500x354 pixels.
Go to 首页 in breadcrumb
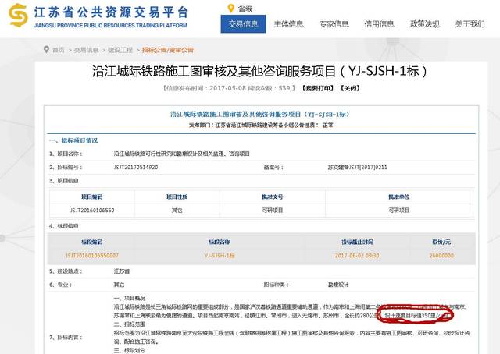(59, 50)
